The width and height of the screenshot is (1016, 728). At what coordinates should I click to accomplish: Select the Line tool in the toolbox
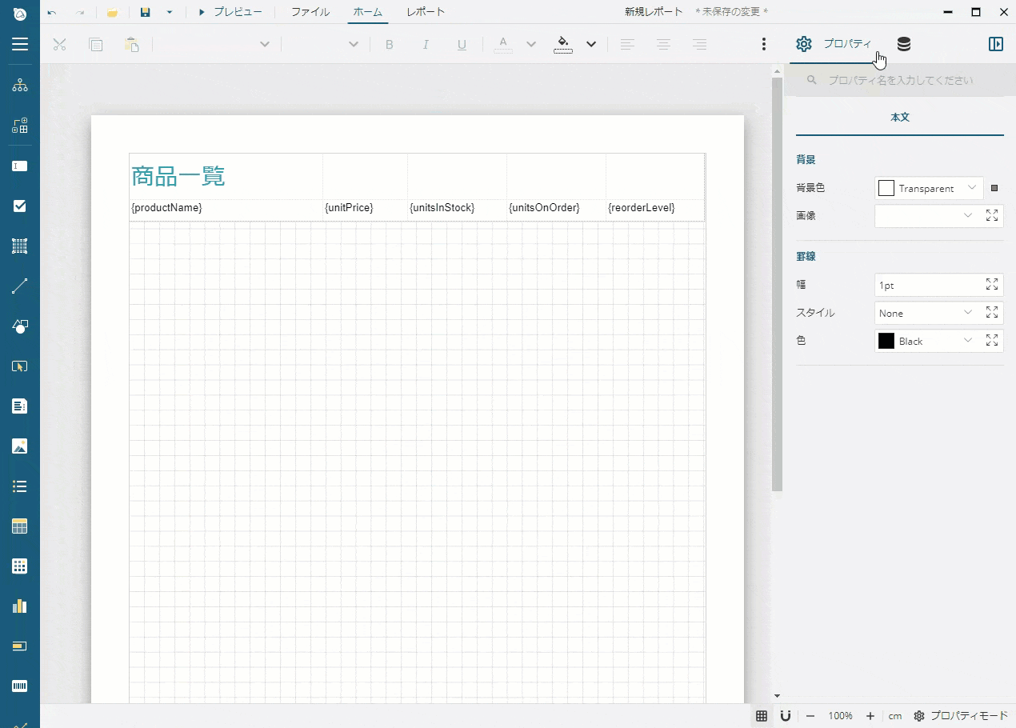tap(19, 286)
